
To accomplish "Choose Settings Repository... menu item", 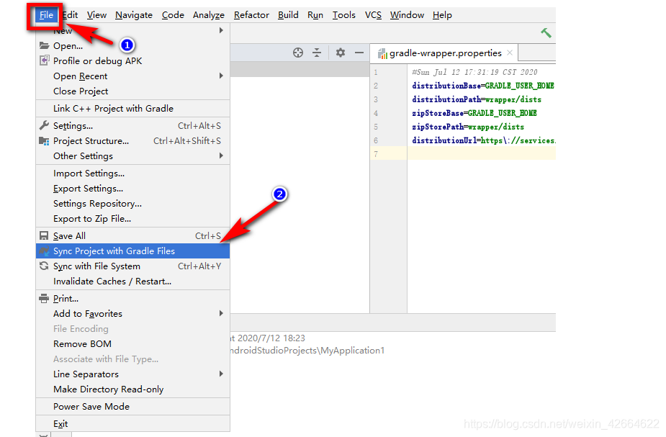I will tap(133, 204).
